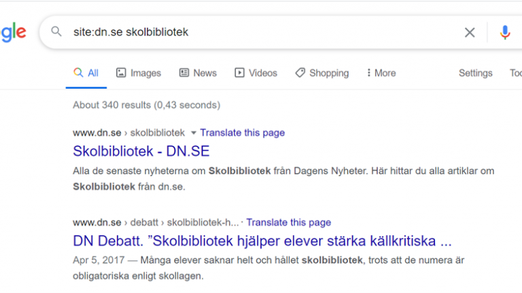Open the More search categories menu

(x=381, y=73)
